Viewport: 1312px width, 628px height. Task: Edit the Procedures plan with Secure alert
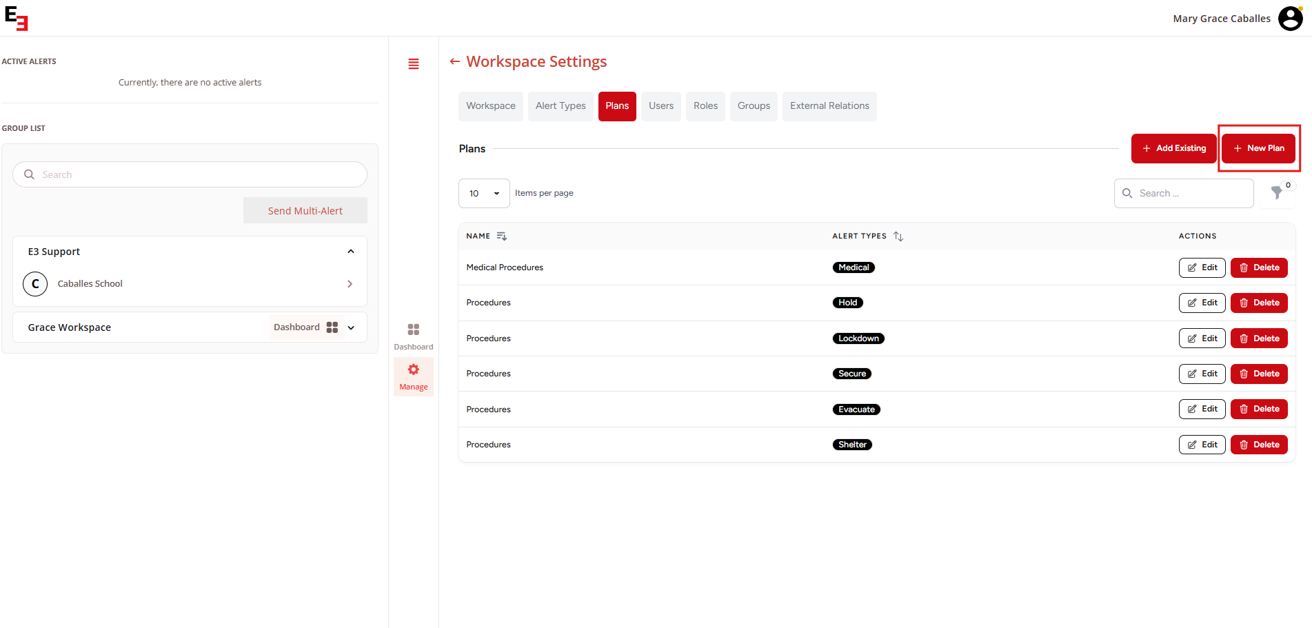(x=1202, y=374)
